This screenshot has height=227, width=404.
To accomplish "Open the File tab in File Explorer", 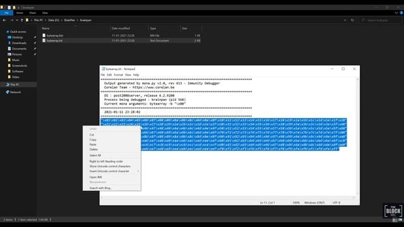I will click(x=6, y=13).
